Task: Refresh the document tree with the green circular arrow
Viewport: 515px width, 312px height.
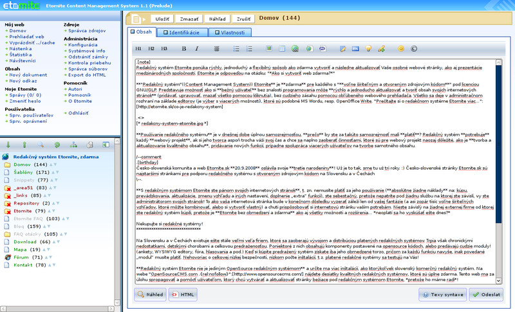Action: pos(57,145)
